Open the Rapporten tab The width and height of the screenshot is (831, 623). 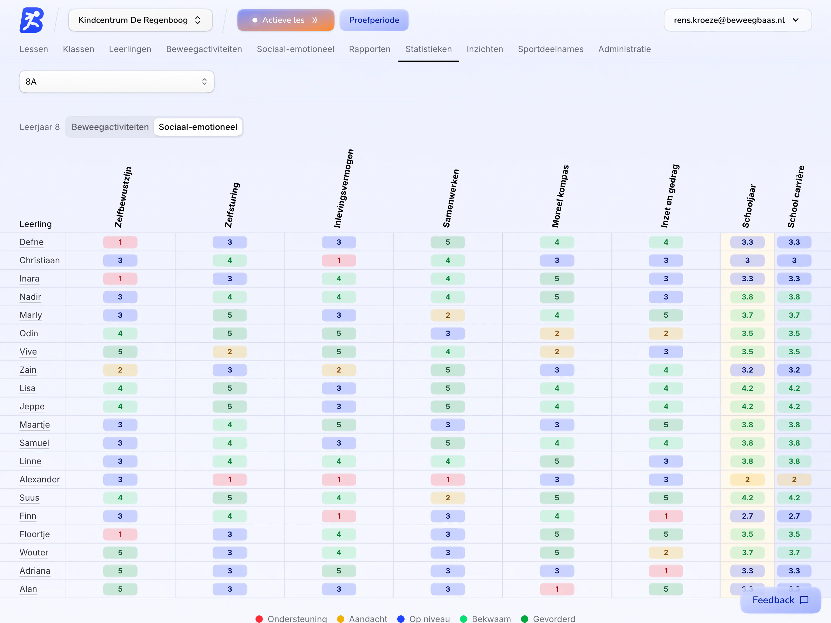(370, 49)
